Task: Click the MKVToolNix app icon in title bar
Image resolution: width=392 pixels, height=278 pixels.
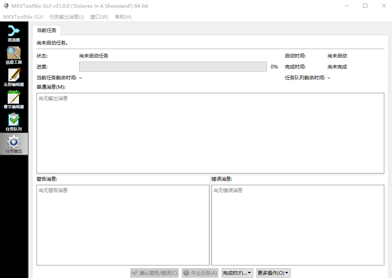Action: tap(6, 6)
